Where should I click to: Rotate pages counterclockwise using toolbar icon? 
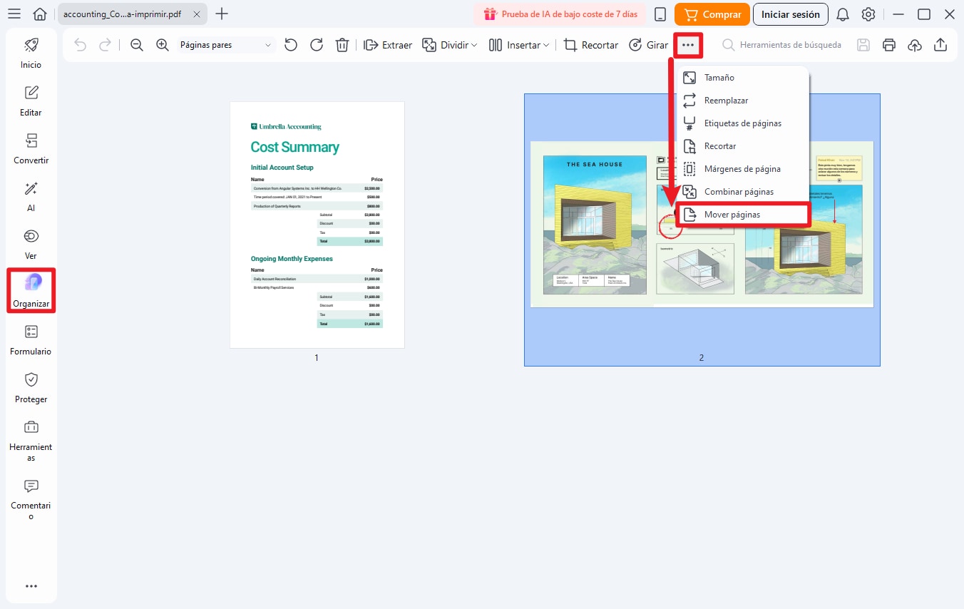click(x=290, y=45)
